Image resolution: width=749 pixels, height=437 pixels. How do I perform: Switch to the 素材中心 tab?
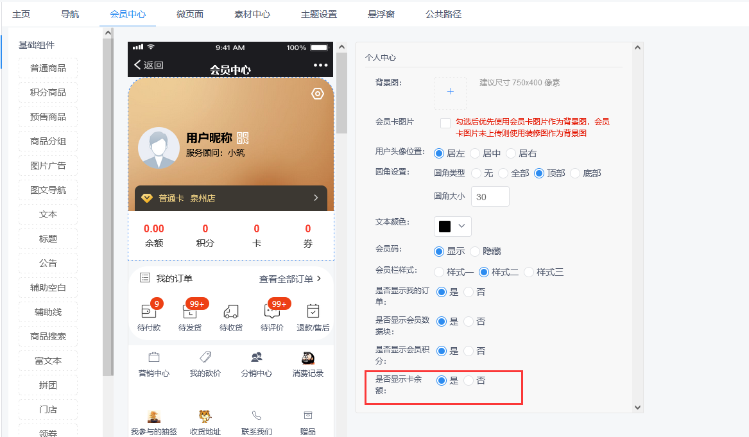coord(252,14)
